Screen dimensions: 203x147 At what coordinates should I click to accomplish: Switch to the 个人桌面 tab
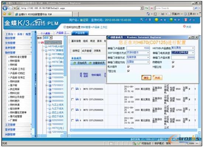point(45,33)
